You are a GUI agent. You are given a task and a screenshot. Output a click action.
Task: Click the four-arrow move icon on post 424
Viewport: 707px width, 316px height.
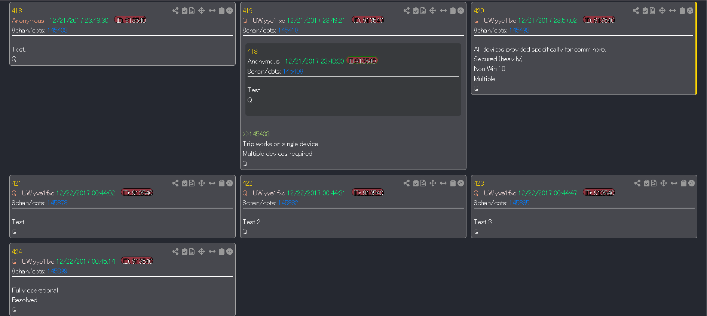[x=202, y=251]
